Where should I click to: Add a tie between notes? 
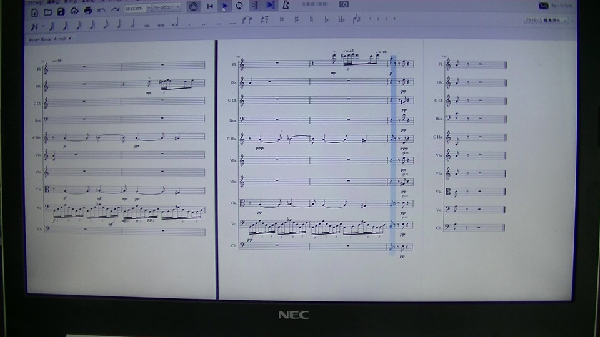coord(247,20)
